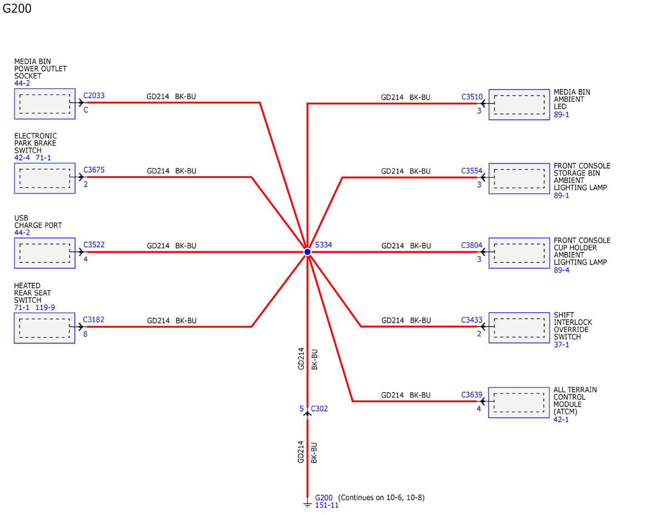Follow the blue G200 ground link at bottom
The height and width of the screenshot is (515, 667).
323,498
